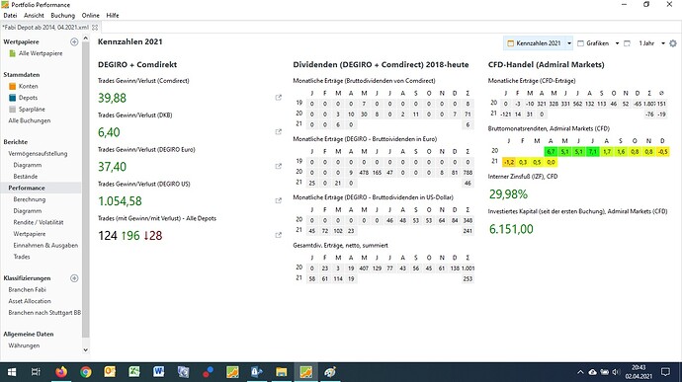Expand the Kennzahlen 2021 dashboard dropdown
Viewport: 682px width, 382px height.
click(x=569, y=43)
